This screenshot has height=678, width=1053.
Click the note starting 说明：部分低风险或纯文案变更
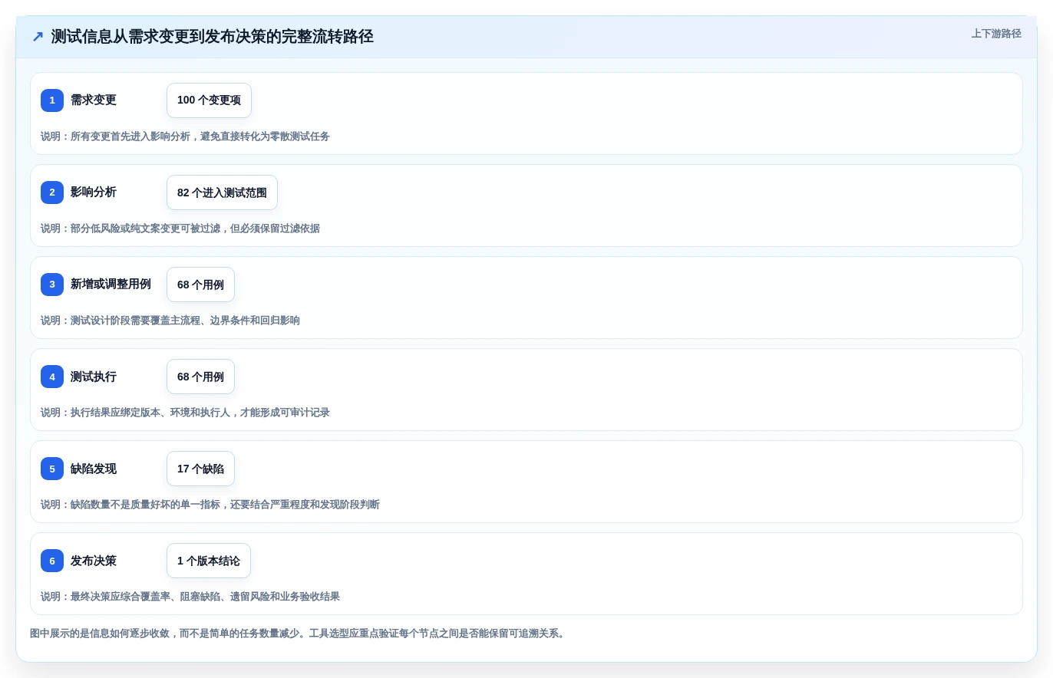click(x=180, y=229)
